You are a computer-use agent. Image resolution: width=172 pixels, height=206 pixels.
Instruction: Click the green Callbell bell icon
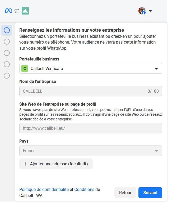pos(25,11)
